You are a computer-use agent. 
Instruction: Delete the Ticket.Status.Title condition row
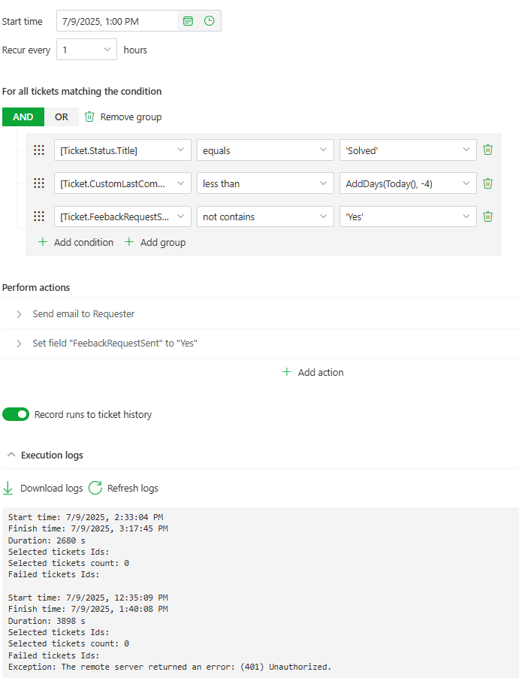click(x=487, y=150)
